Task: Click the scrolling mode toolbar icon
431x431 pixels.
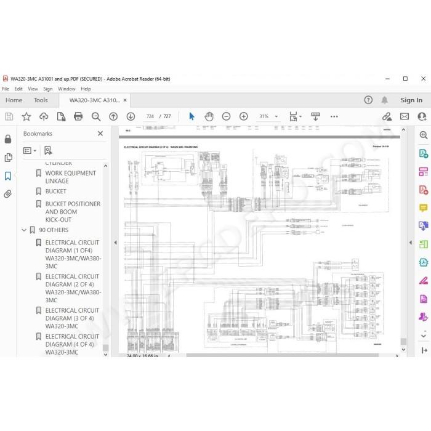Action: click(x=315, y=116)
